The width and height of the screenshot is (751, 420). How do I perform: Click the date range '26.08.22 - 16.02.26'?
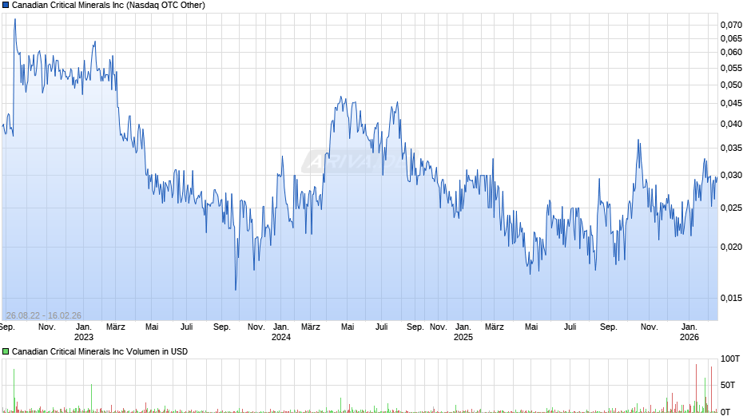[x=44, y=315]
